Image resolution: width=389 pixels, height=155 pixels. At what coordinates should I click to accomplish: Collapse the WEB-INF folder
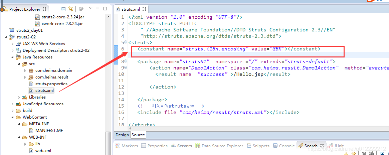pyautogui.click(x=19, y=137)
